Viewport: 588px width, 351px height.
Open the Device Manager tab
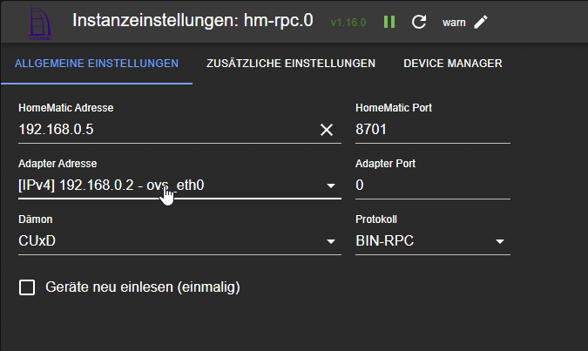click(x=452, y=64)
